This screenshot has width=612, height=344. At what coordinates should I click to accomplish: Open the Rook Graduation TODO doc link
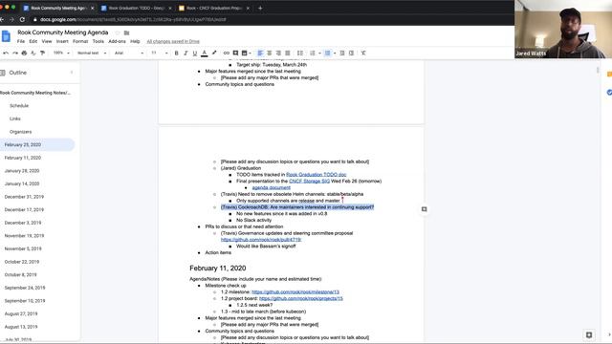[317, 175]
